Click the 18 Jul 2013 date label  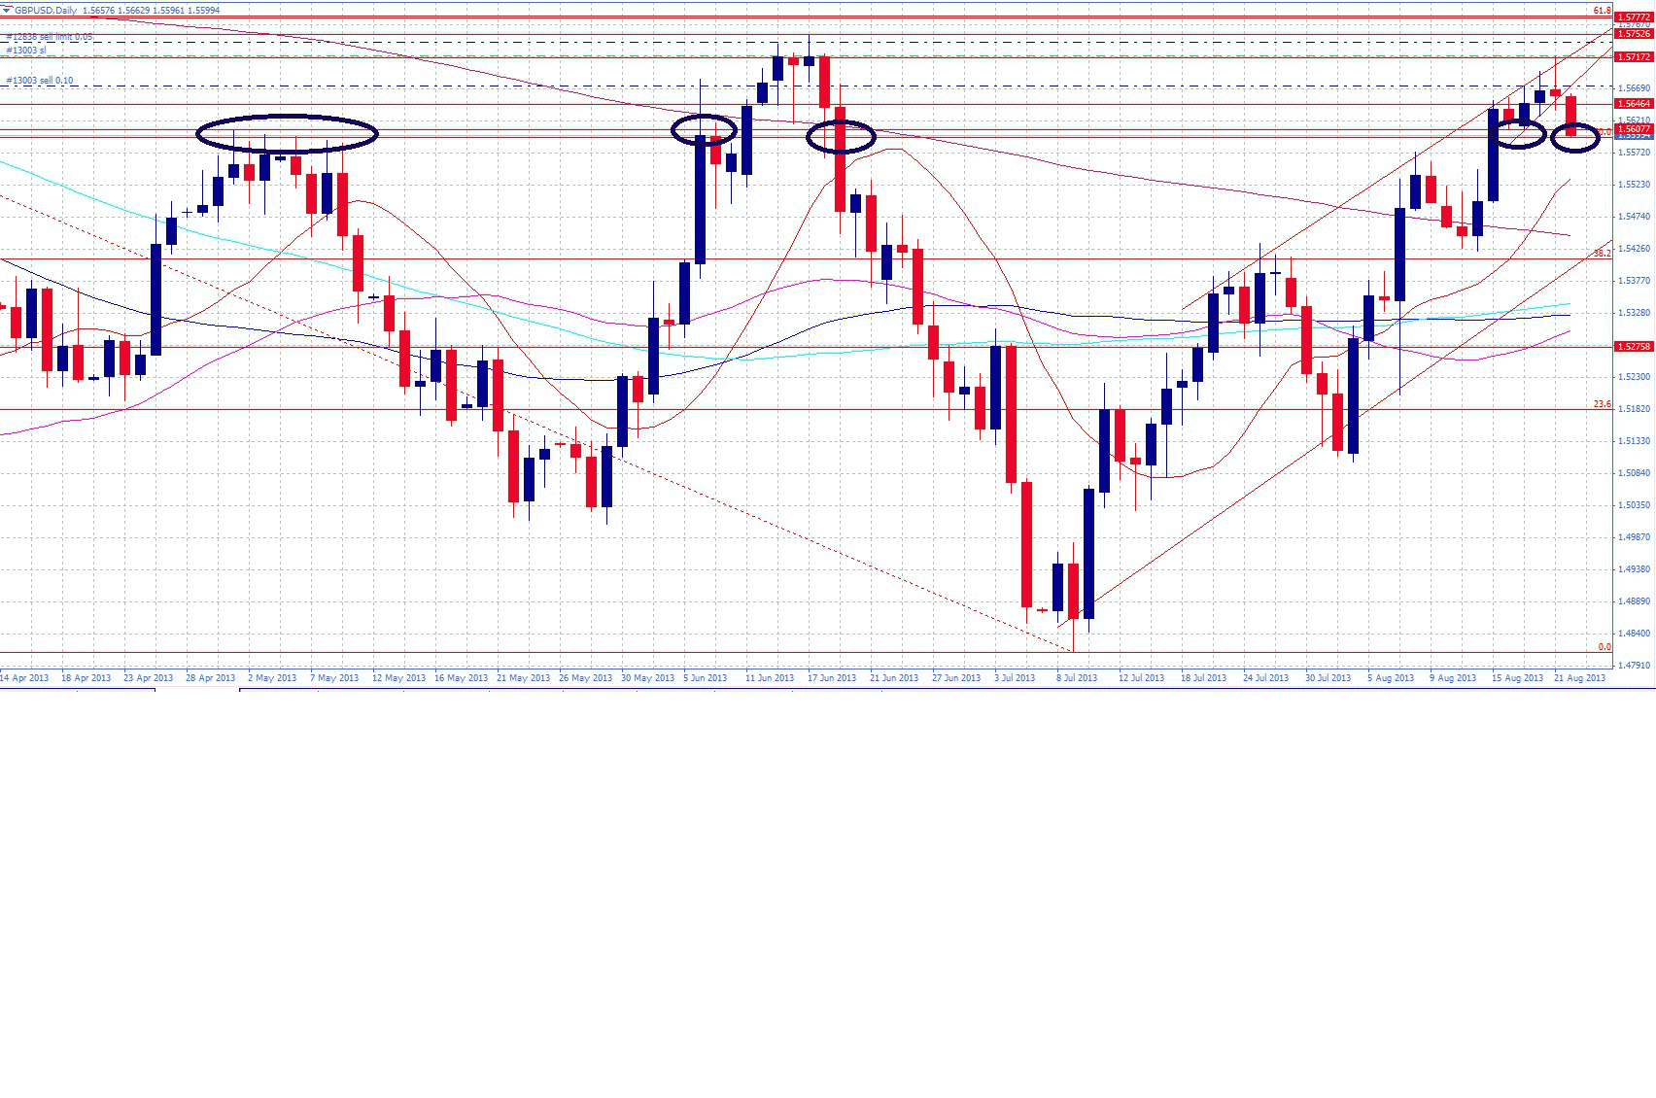[1204, 677]
